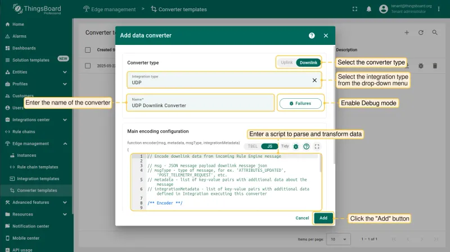Click the Add button
The height and width of the screenshot is (252, 450).
(x=323, y=218)
